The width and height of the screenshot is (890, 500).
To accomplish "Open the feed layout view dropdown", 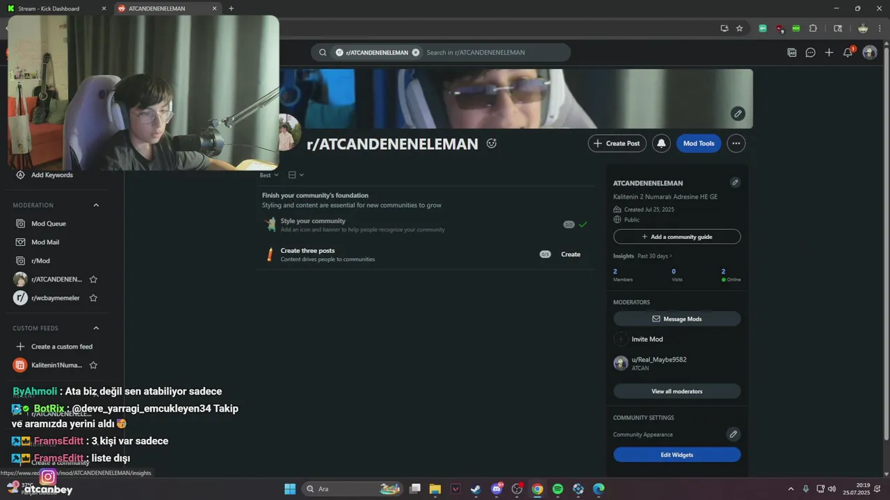I will coord(296,175).
